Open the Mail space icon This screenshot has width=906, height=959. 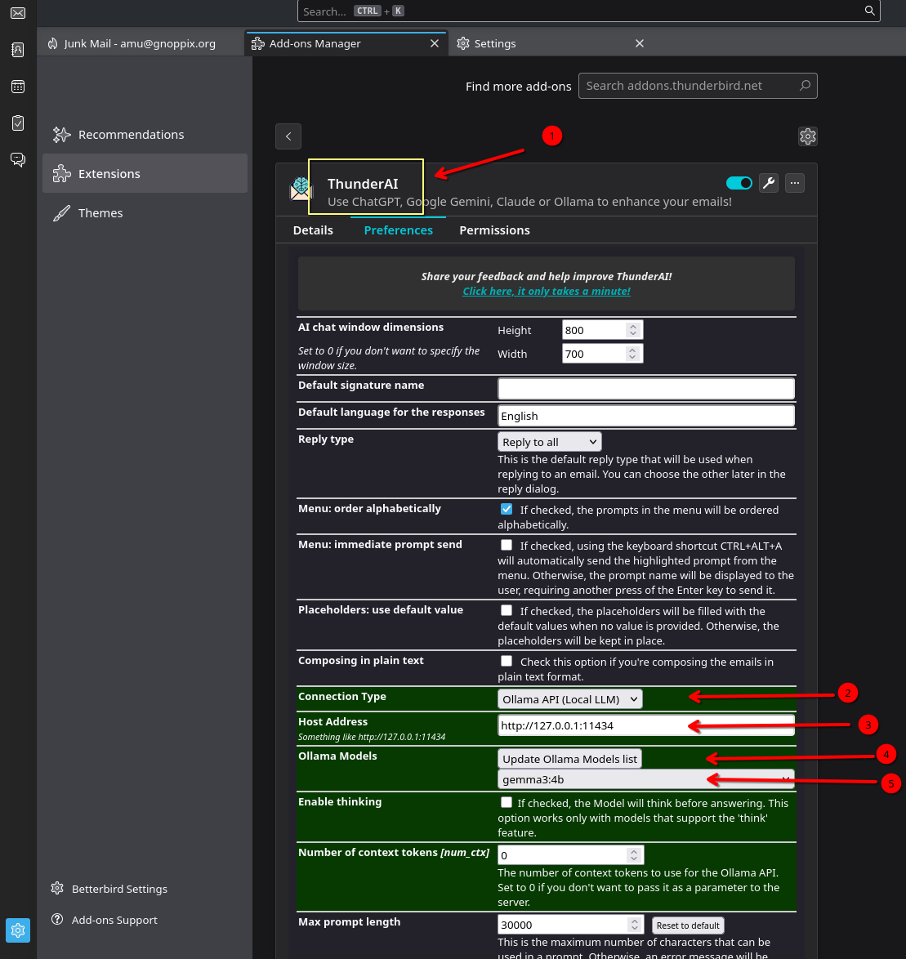coord(17,13)
